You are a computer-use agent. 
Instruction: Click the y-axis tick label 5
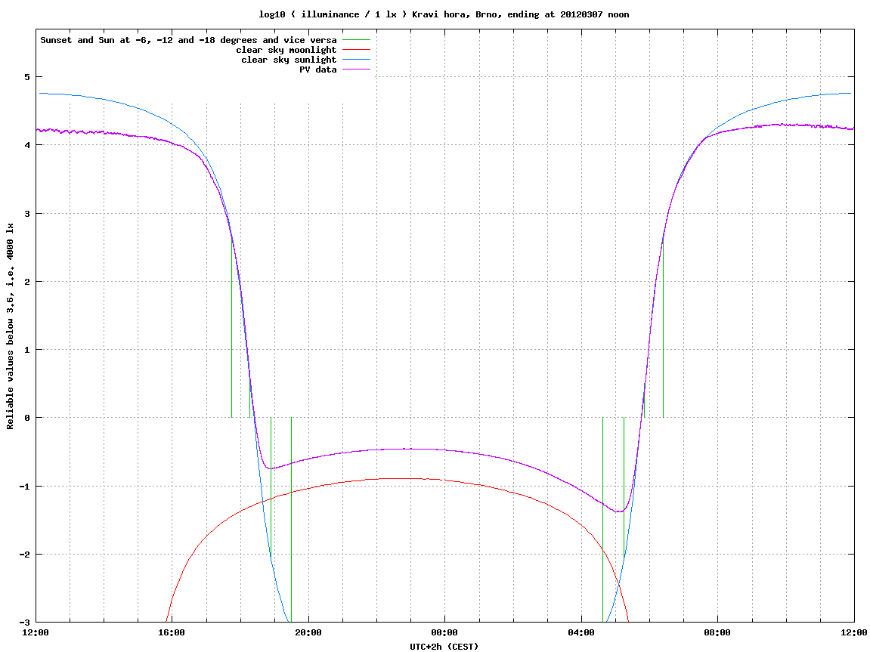26,77
